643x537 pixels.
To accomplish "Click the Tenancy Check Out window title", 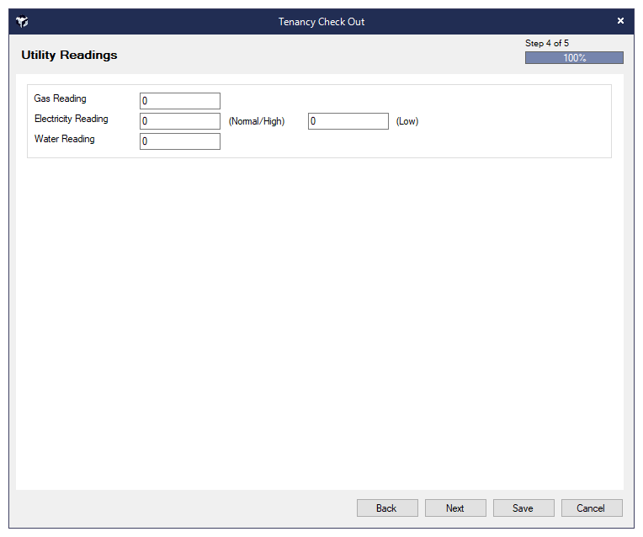I will point(321,22).
